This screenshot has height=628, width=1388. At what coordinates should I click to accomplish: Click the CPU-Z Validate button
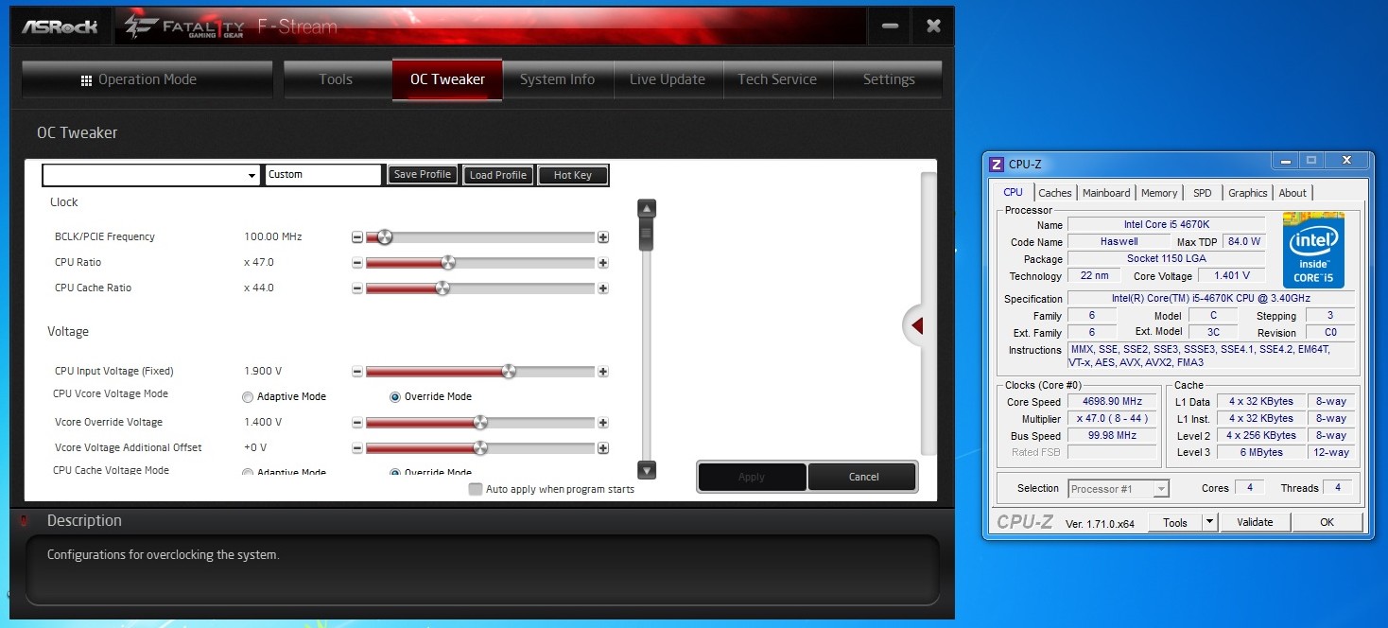tap(1255, 522)
